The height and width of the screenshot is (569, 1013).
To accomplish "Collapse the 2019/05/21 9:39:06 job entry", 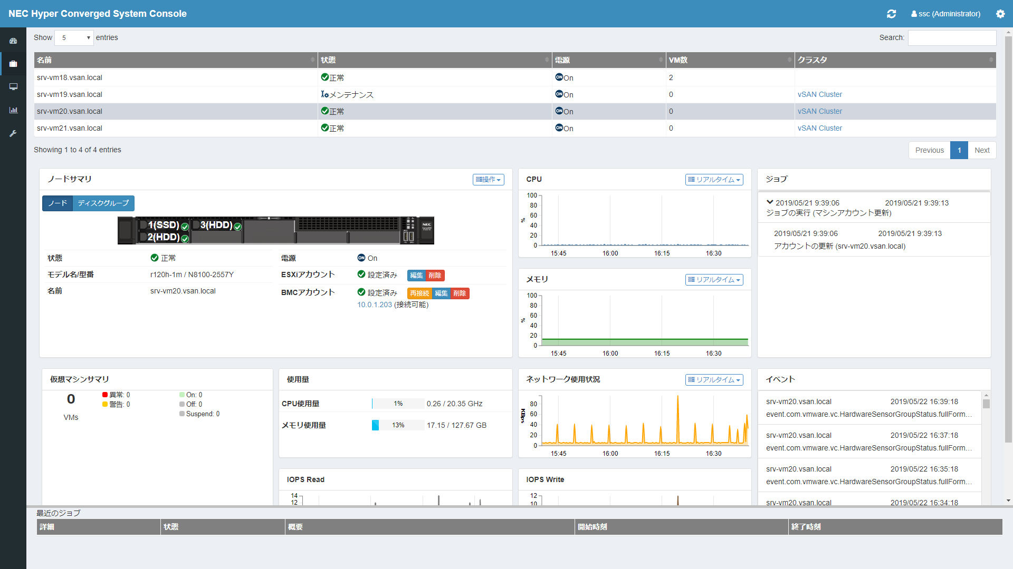I will tap(770, 202).
